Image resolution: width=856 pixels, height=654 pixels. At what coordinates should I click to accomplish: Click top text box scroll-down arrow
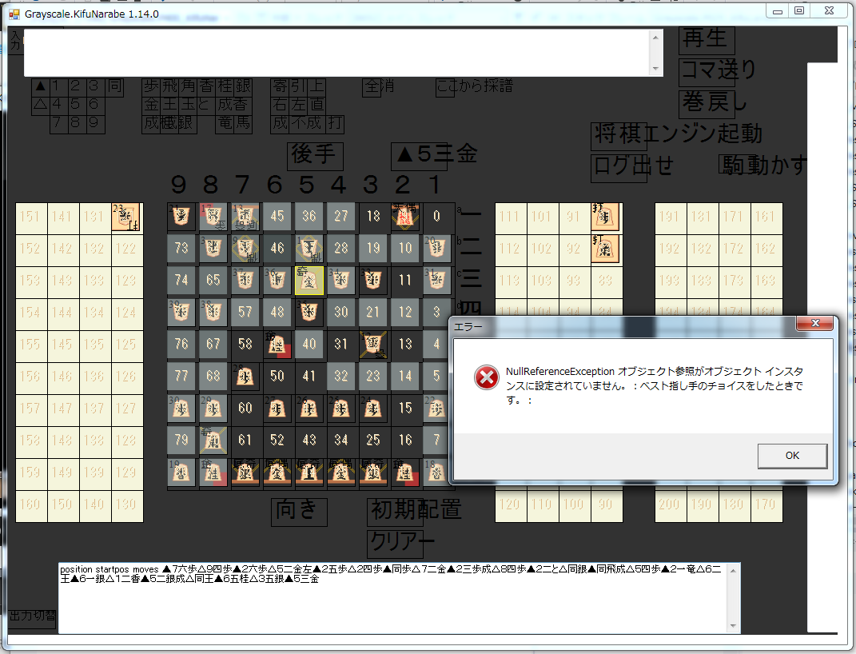click(656, 69)
